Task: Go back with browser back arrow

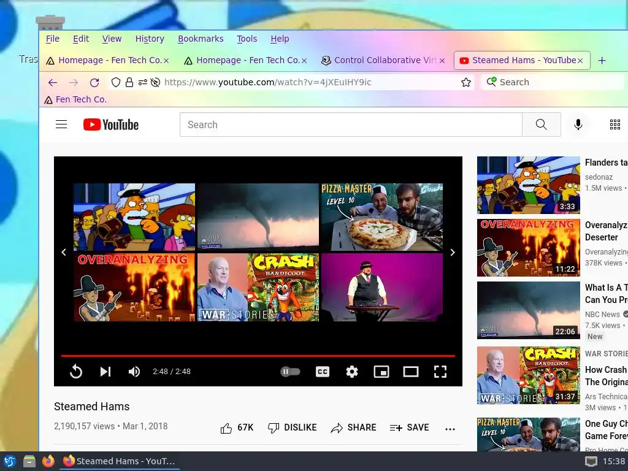Action: [53, 83]
